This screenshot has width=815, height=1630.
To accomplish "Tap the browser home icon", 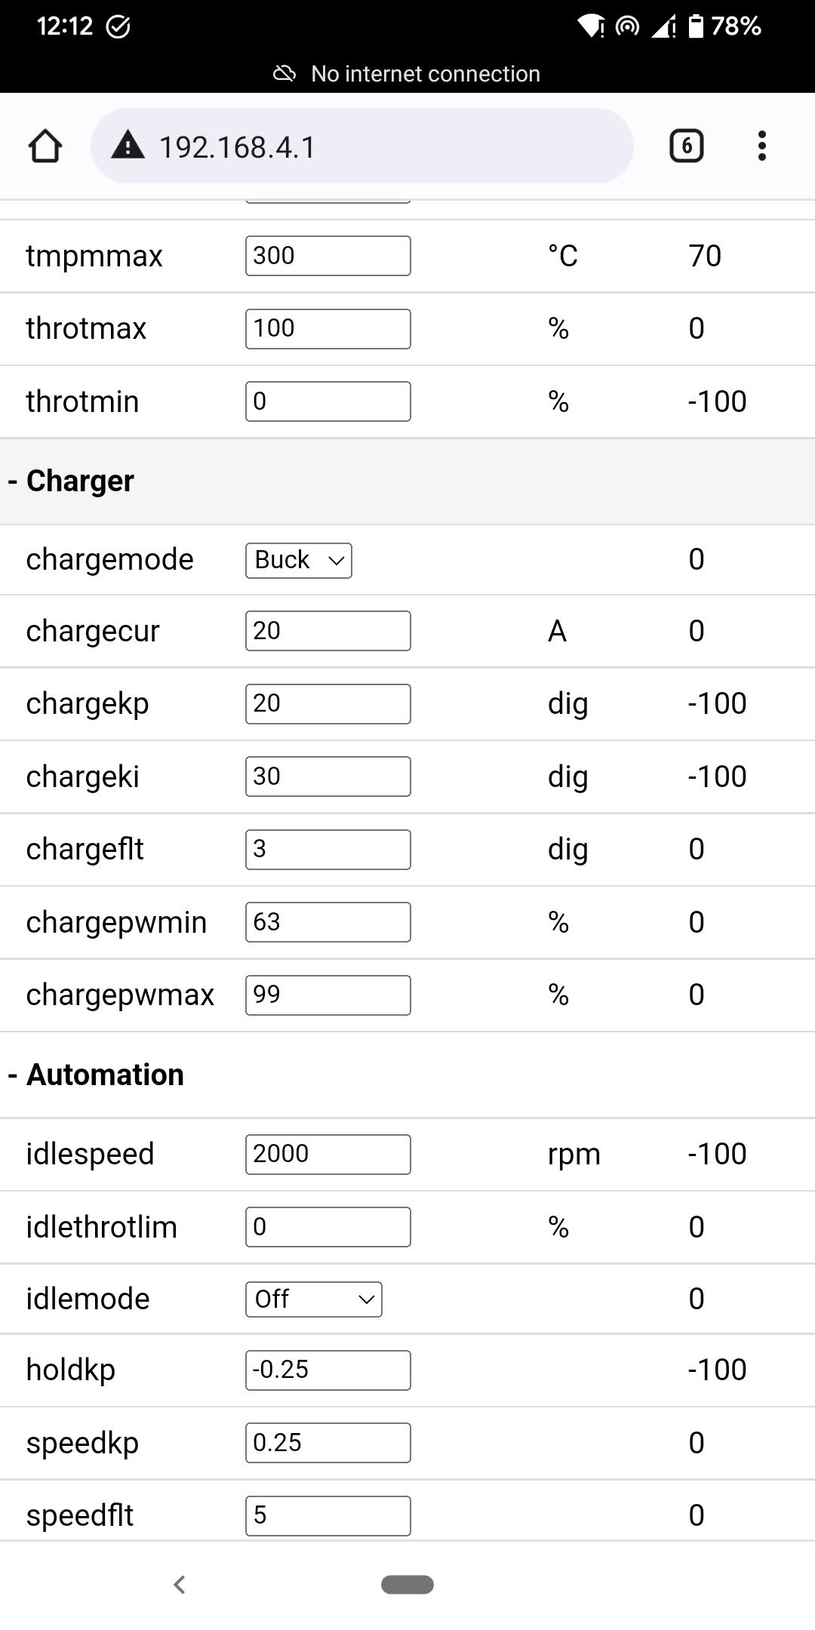I will [45, 146].
